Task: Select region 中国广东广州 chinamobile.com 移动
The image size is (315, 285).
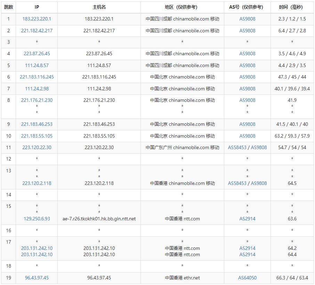Action: pos(183,148)
